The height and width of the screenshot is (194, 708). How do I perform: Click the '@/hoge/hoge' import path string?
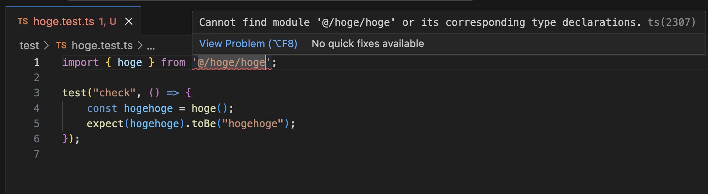coord(232,63)
